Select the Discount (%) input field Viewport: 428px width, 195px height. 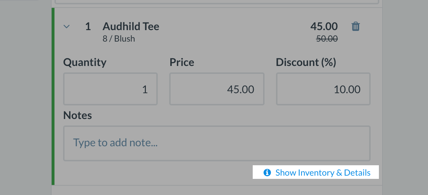pos(323,89)
